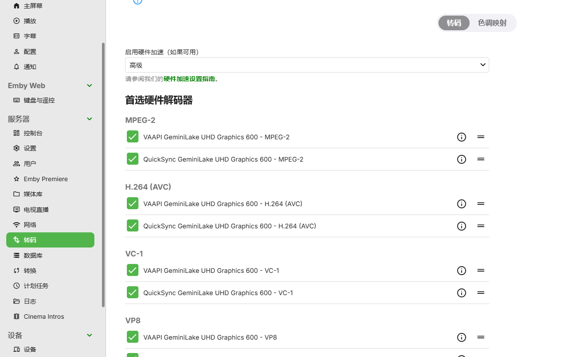Click the person icon beside 配置

click(x=16, y=52)
